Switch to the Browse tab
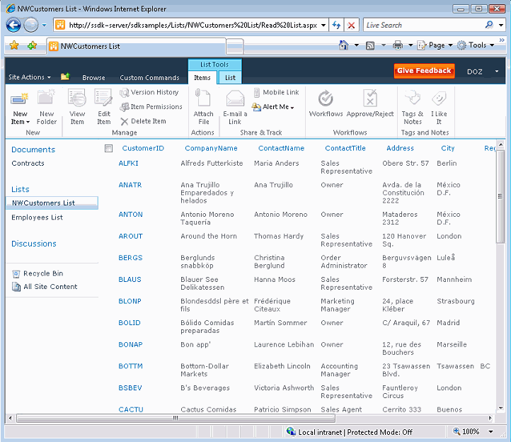Viewport: 511px width, 442px height. [x=93, y=78]
